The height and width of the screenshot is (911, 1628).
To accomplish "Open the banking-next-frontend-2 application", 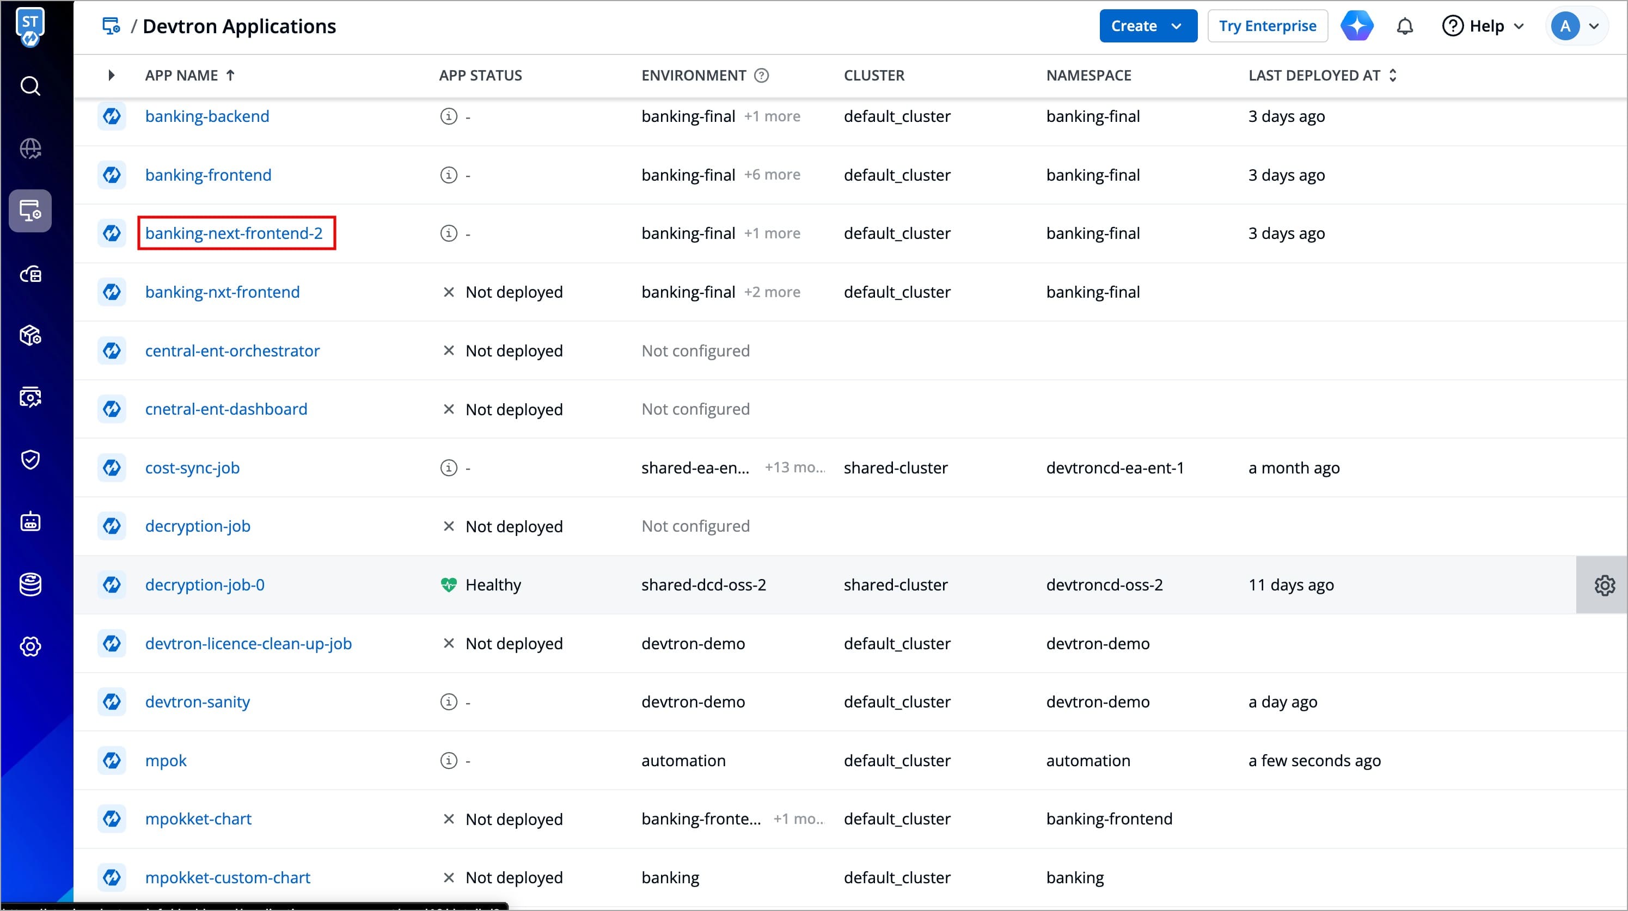I will coord(234,233).
